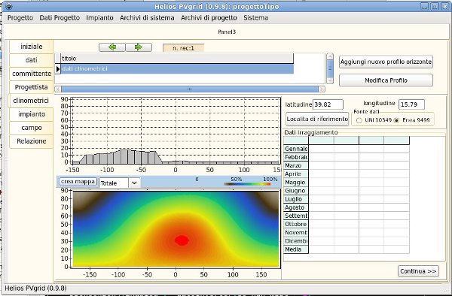Viewport: 452px width, 296px height.
Task: Open the Progetto menu
Action: coord(20,18)
